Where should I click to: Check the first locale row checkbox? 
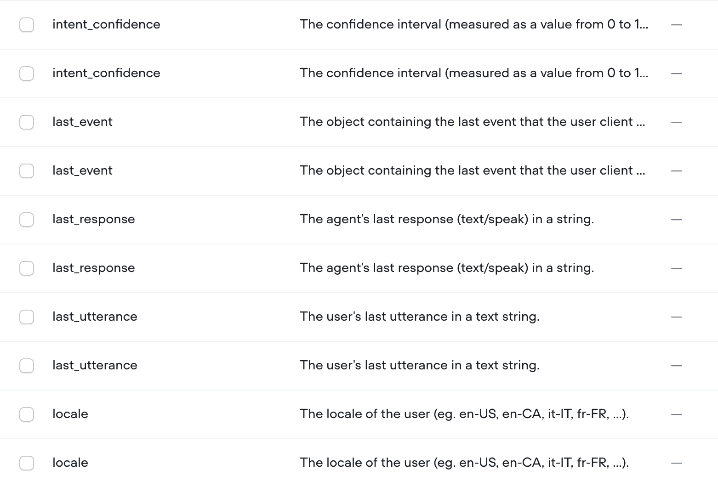27,414
